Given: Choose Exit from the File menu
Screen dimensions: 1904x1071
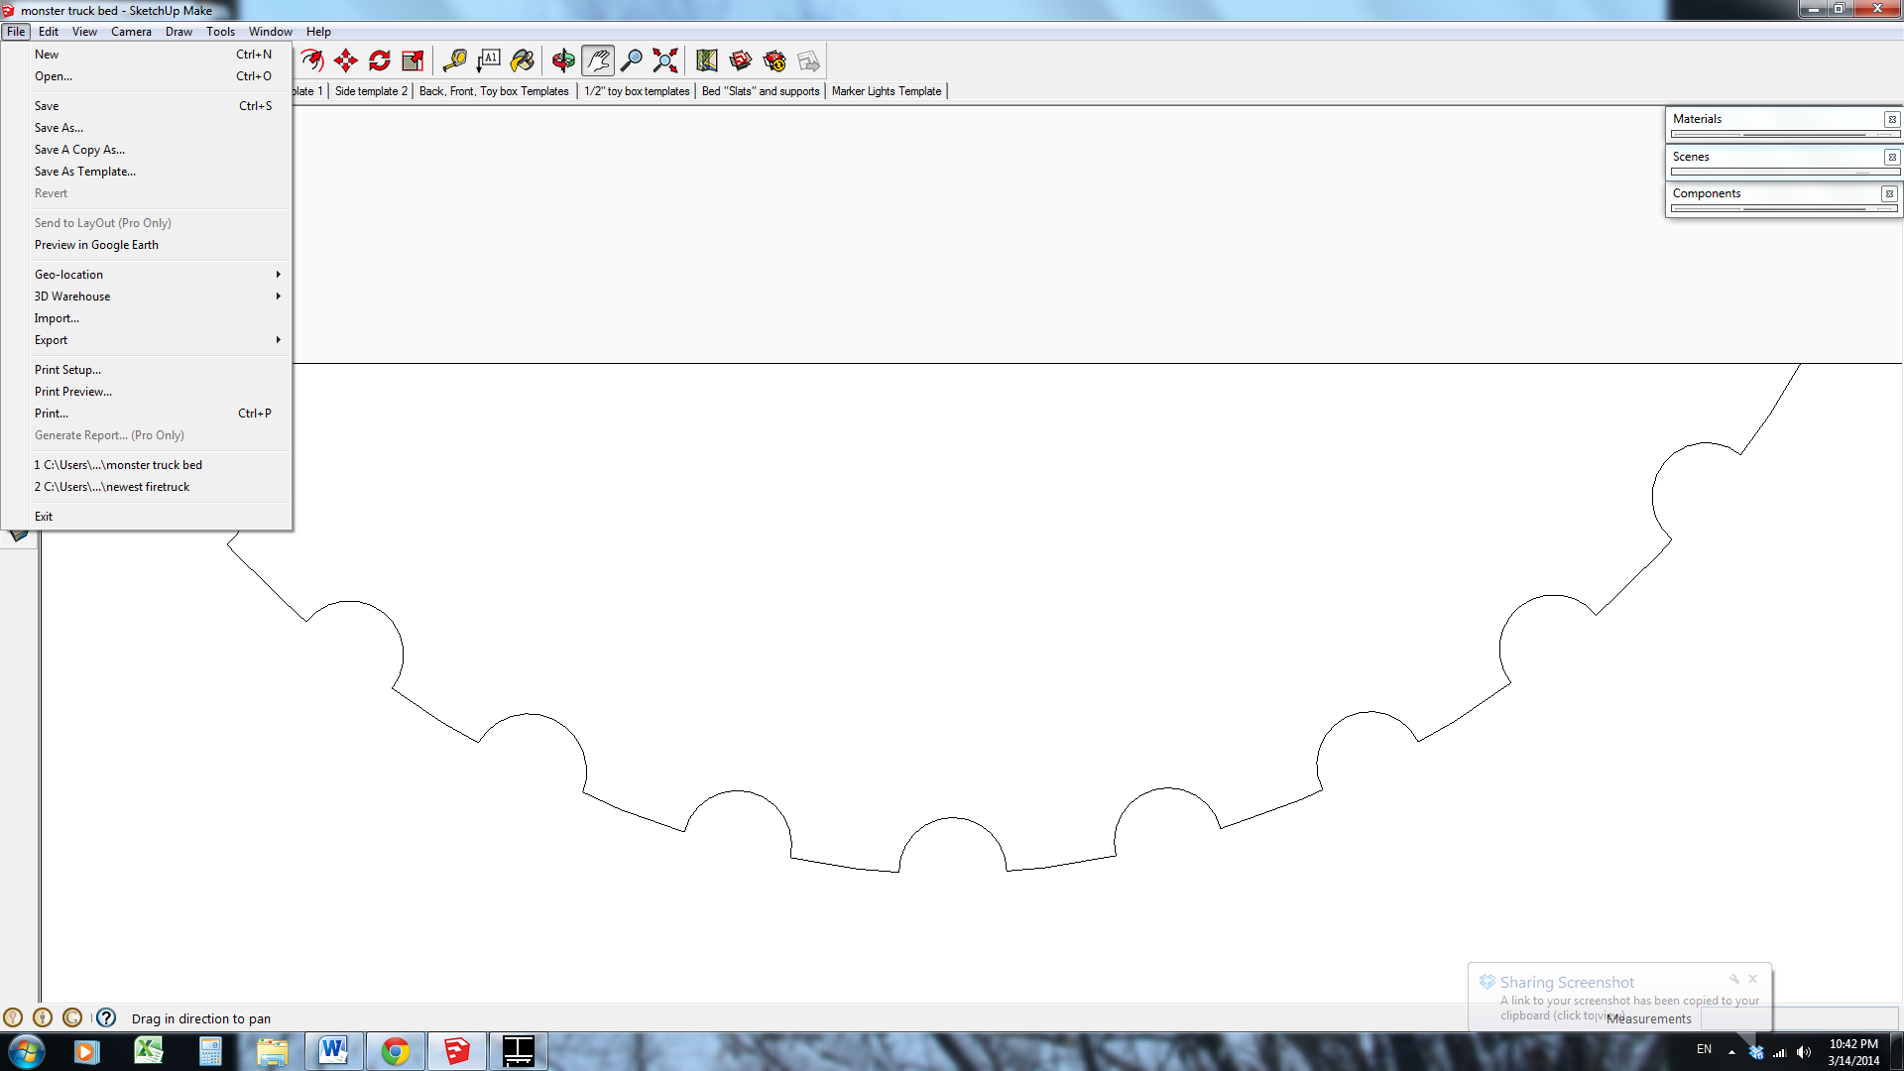Looking at the screenshot, I should 147,517.
